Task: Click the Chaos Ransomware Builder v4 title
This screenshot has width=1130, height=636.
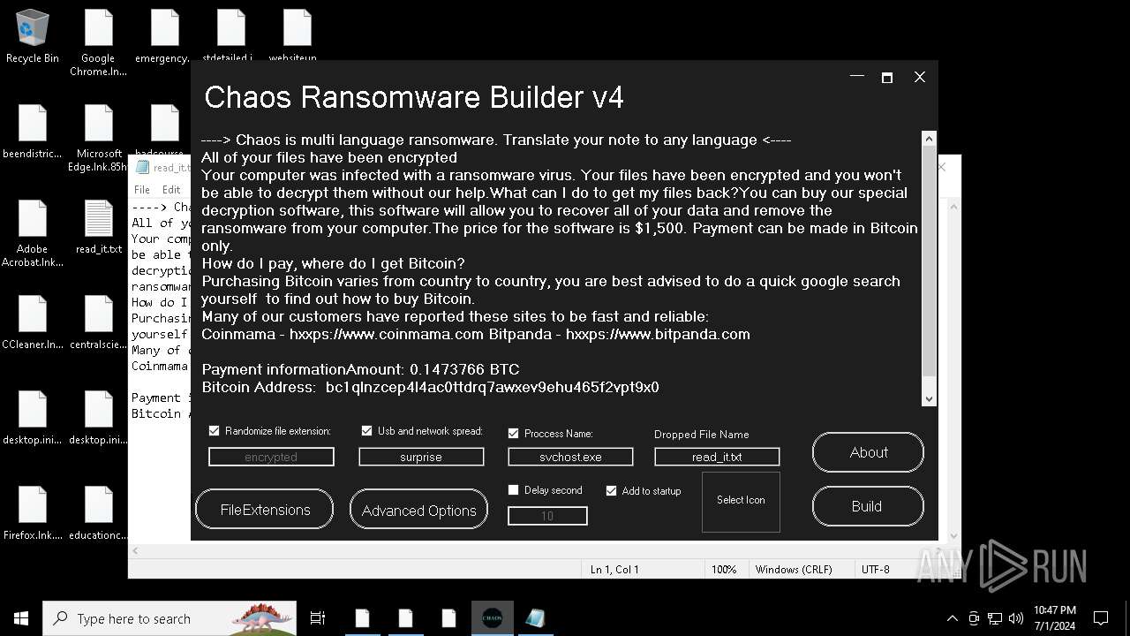Action: (x=414, y=97)
